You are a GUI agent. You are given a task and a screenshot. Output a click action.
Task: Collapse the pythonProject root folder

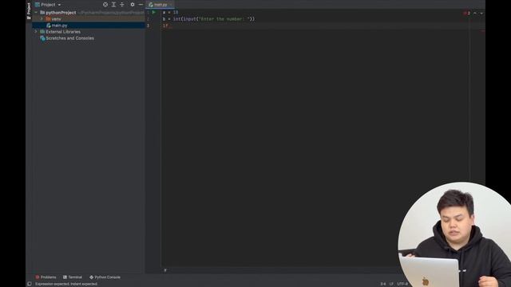pos(36,13)
